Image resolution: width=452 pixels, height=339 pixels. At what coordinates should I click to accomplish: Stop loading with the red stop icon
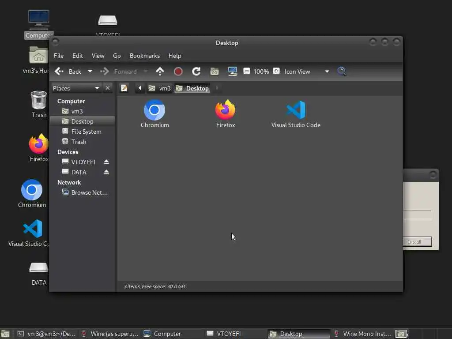tap(178, 71)
